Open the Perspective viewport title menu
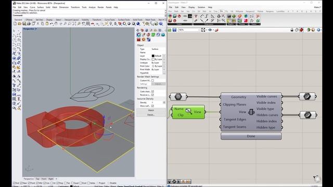 30,29
